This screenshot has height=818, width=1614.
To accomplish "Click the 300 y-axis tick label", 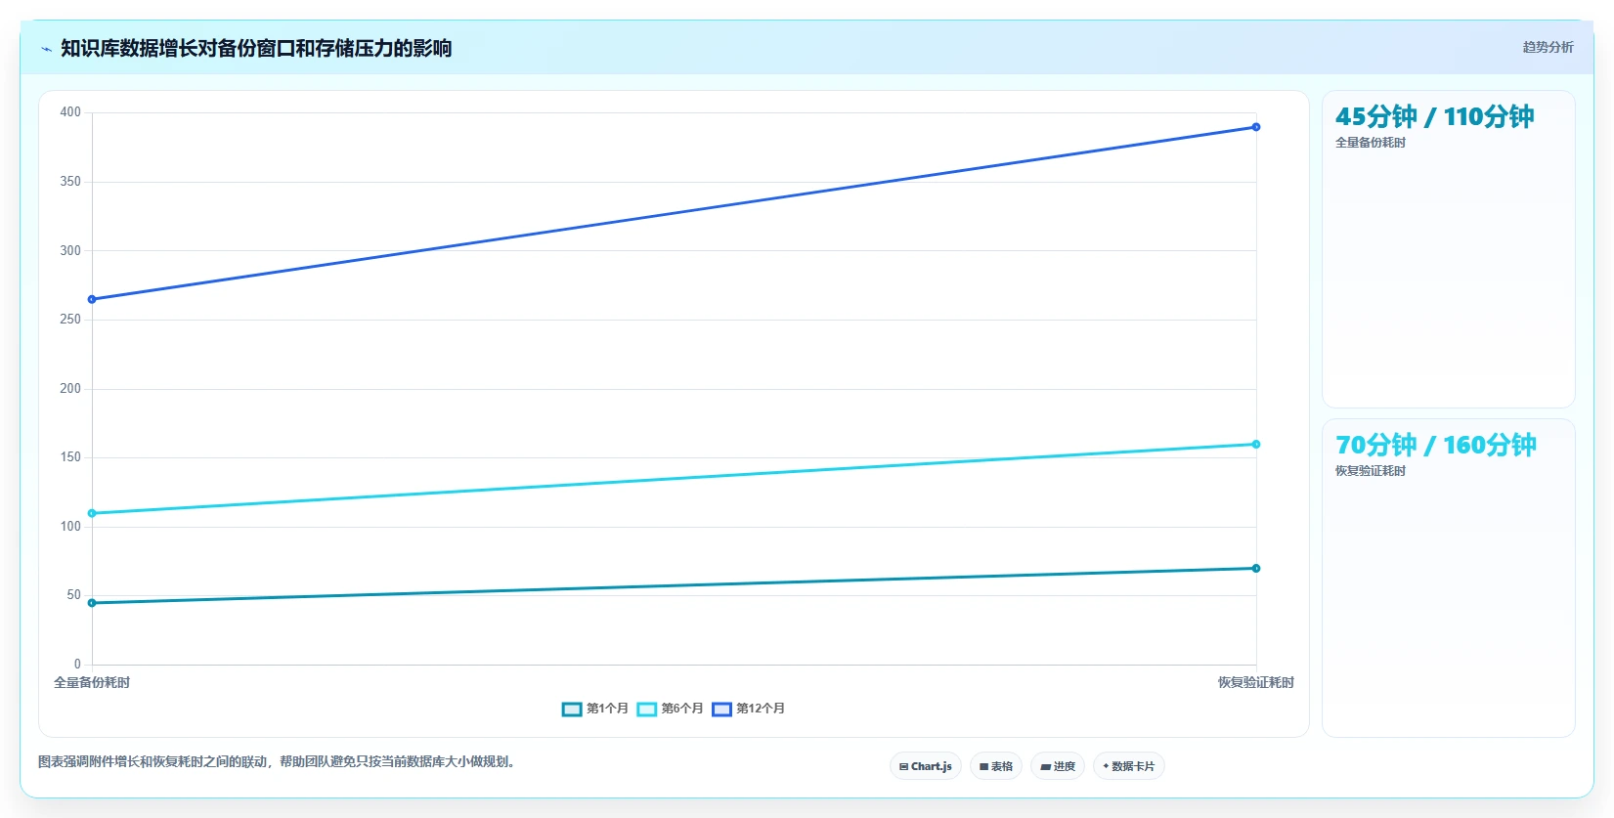I will (70, 251).
